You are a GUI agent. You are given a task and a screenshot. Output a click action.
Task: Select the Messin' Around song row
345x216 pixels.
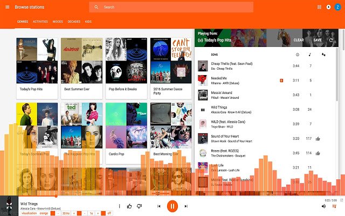click(x=265, y=95)
